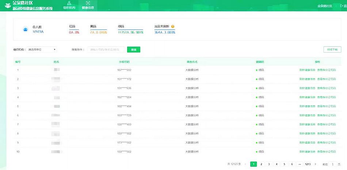Open the 金泉路社区 account menu at top right
This screenshot has width=347, height=170.
click(324, 6)
